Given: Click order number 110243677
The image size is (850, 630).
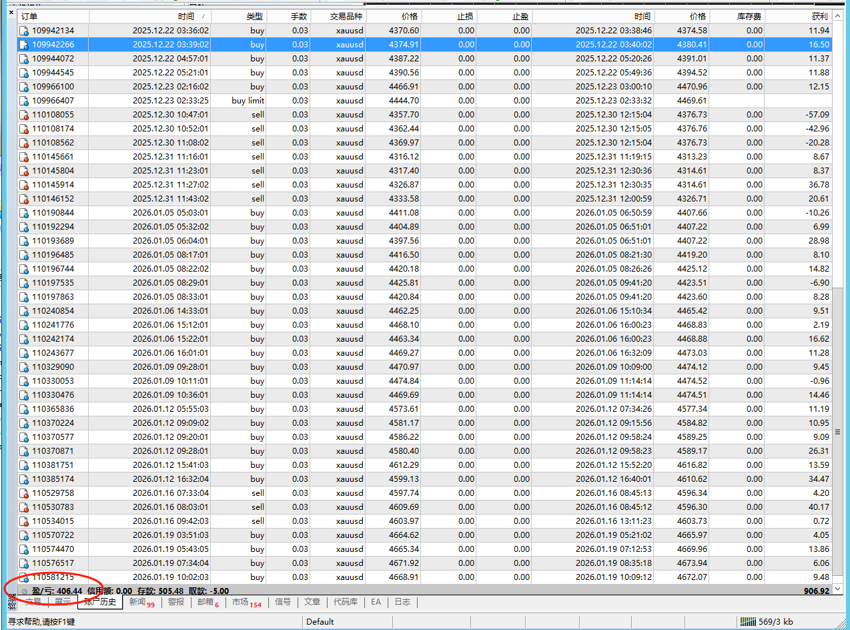Looking at the screenshot, I should [53, 353].
